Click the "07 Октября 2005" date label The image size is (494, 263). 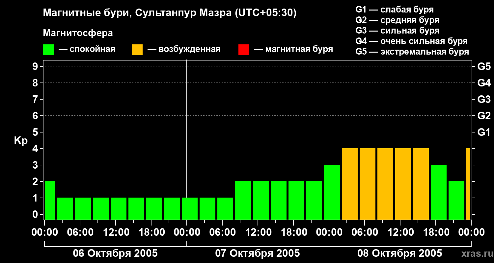[x=258, y=253]
